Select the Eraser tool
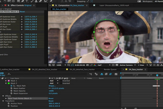This screenshot has width=163, height=109. tap(41, 1)
